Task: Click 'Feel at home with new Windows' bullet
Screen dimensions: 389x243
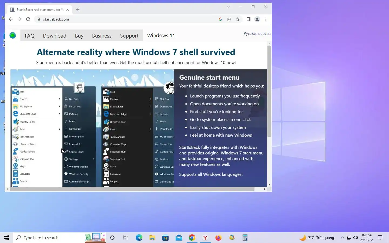Action: [221, 135]
